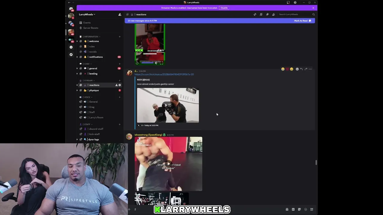Open the welcome channel
Screen dimensions: 383x215
tap(100, 41)
